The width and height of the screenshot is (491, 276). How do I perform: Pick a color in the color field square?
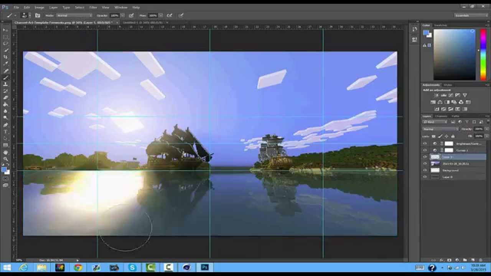tap(455, 54)
